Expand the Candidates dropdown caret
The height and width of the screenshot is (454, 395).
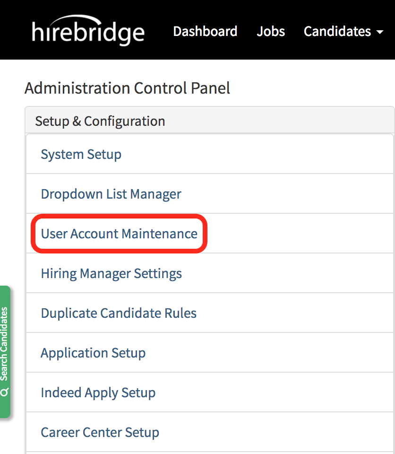pyautogui.click(x=380, y=32)
